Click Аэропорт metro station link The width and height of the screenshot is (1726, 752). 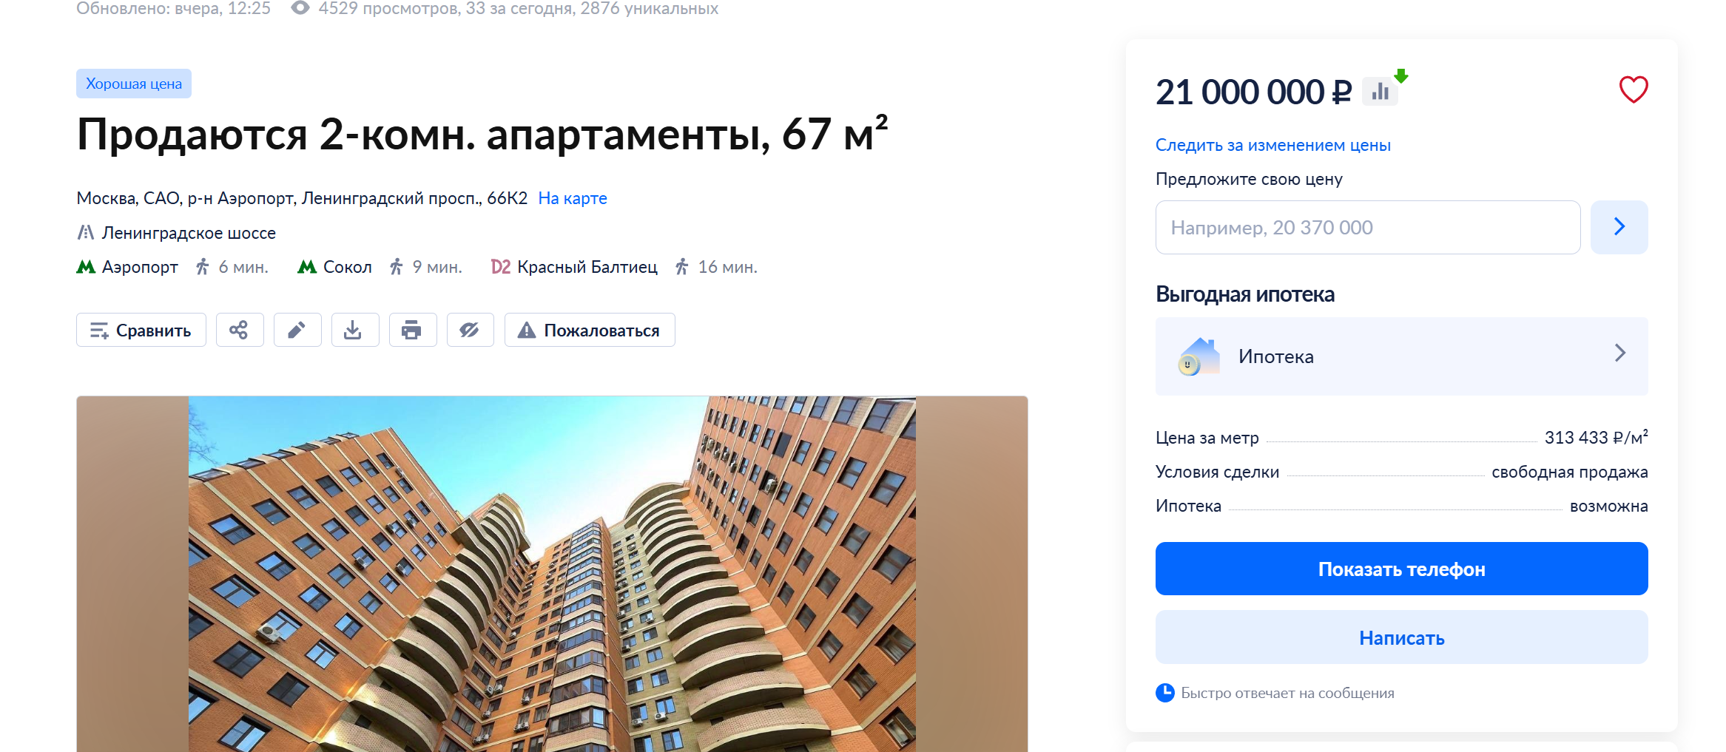tap(140, 267)
